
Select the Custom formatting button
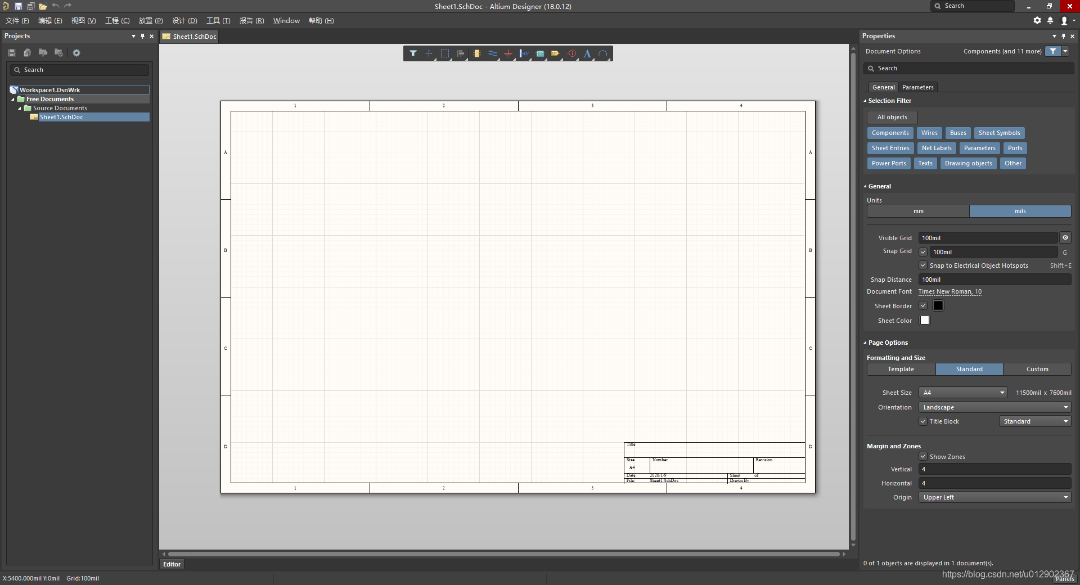(1037, 370)
